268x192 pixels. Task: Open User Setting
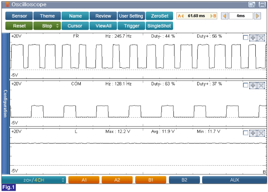131,16
